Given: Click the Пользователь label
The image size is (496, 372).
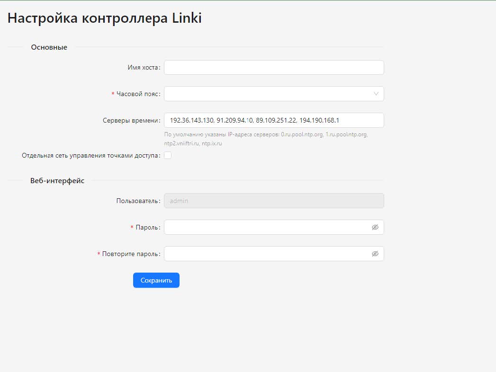Looking at the screenshot, I should coord(138,201).
